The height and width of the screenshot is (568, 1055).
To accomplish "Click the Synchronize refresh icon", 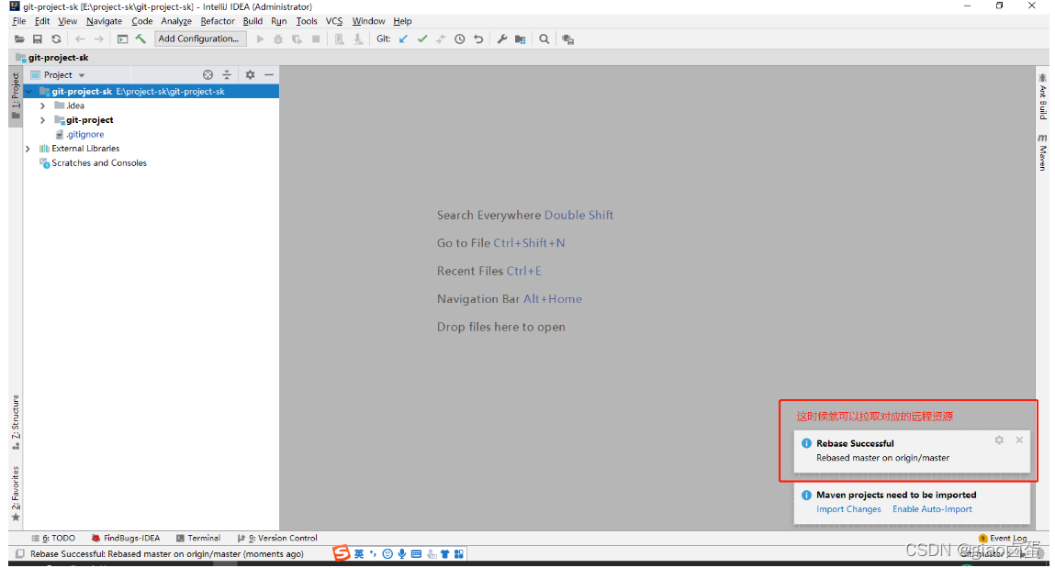I will click(x=57, y=39).
